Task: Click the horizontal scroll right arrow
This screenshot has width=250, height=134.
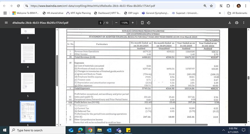Action: pyautogui.click(x=246, y=125)
